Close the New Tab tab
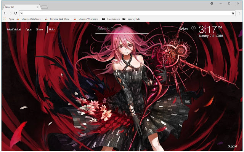 pyautogui.click(x=37, y=7)
